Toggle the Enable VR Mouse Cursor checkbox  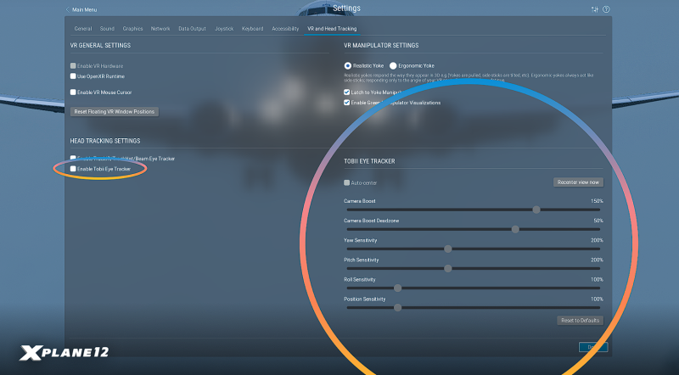pos(73,92)
